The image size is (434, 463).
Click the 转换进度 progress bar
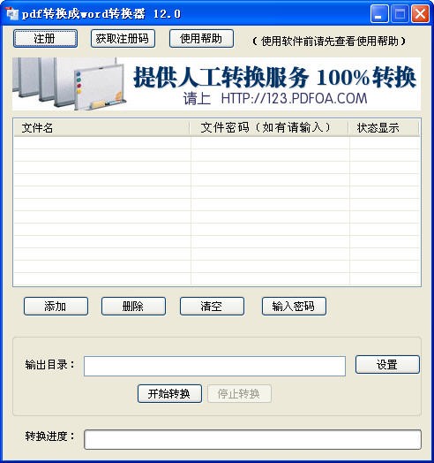pos(252,440)
